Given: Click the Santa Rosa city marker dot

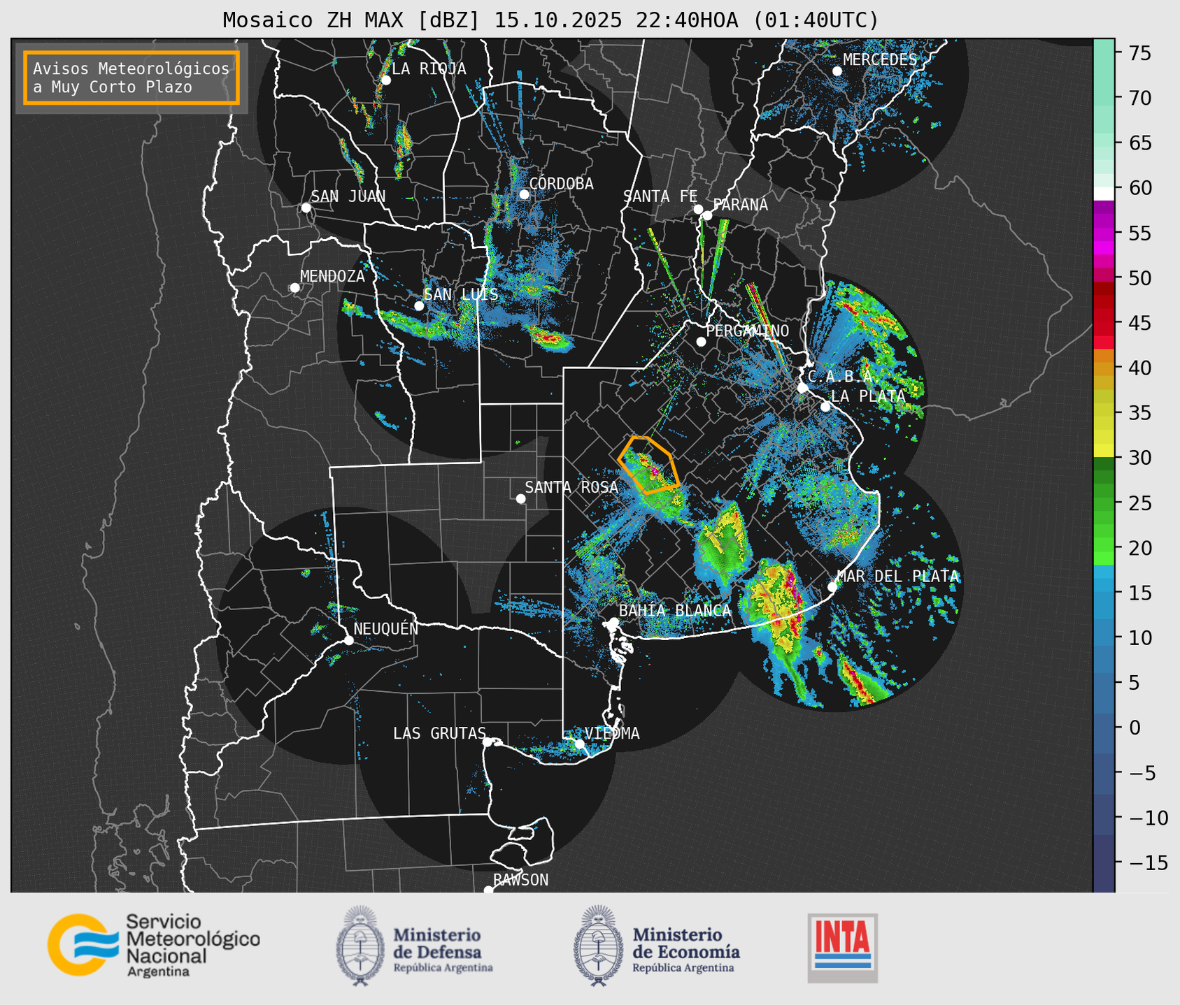Looking at the screenshot, I should pyautogui.click(x=520, y=499).
